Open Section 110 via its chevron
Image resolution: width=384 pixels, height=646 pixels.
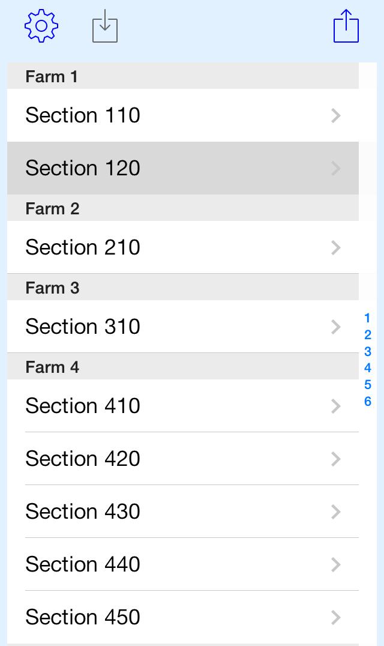coord(336,116)
